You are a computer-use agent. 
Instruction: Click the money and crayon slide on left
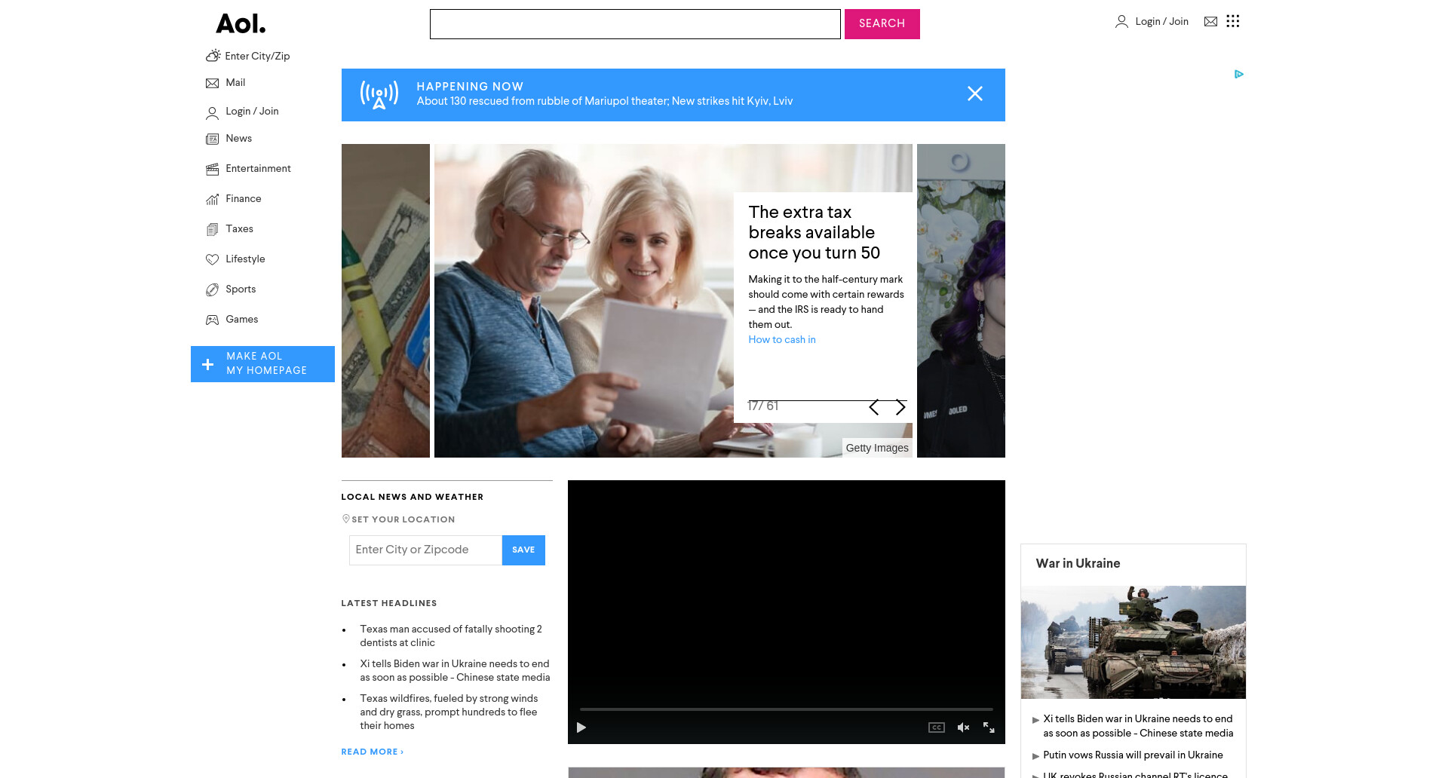click(385, 301)
